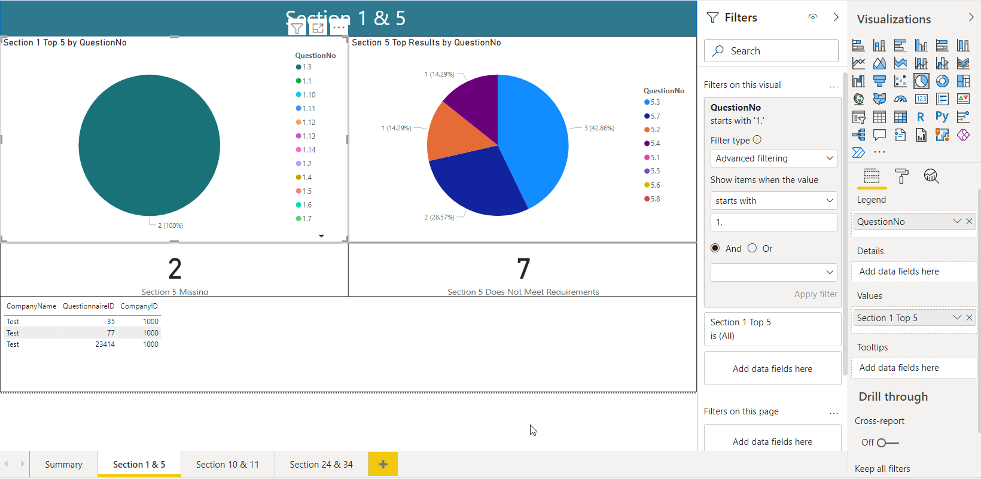Open the Analytics magnifier tab
Screen dimensions: 981x479
tap(931, 176)
